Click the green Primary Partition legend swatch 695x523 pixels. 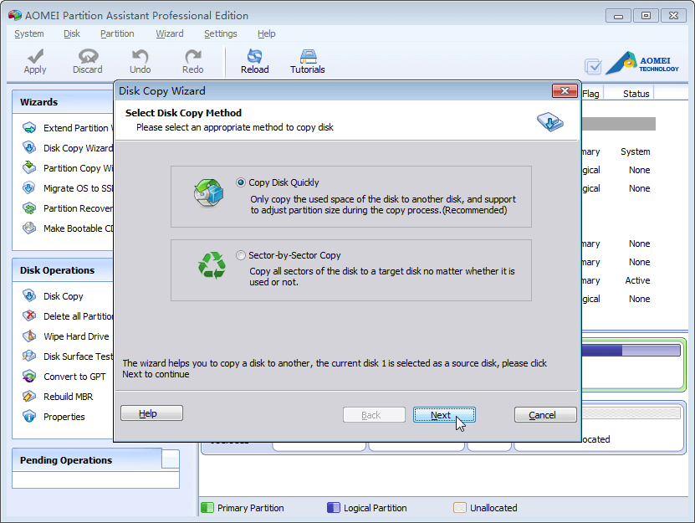click(x=207, y=508)
